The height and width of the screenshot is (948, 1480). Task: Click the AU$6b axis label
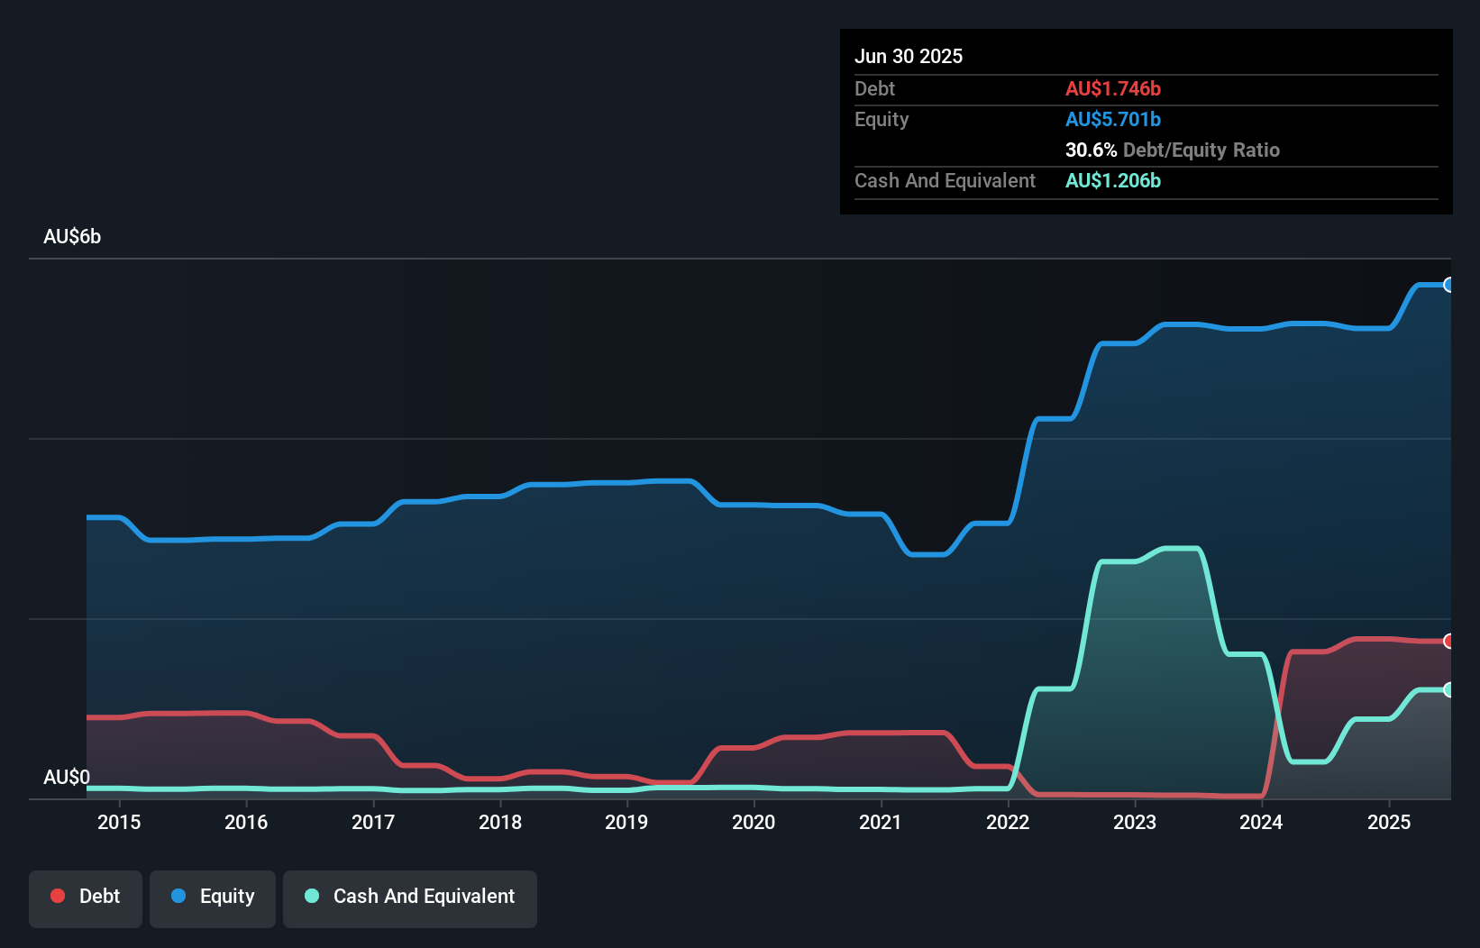(72, 236)
